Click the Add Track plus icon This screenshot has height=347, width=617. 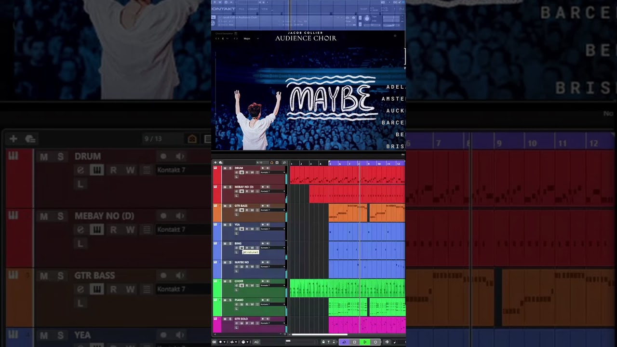(215, 162)
